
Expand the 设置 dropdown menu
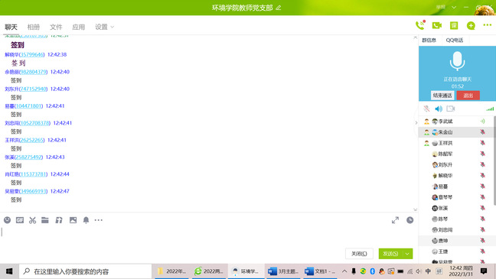point(104,27)
